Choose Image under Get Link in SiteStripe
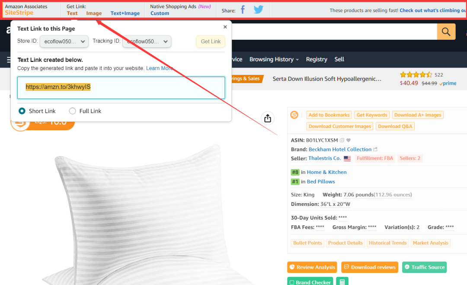 click(94, 13)
